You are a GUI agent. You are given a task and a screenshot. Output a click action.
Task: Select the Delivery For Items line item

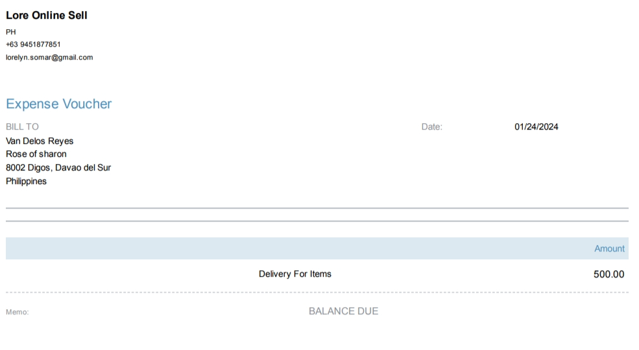[295, 274]
